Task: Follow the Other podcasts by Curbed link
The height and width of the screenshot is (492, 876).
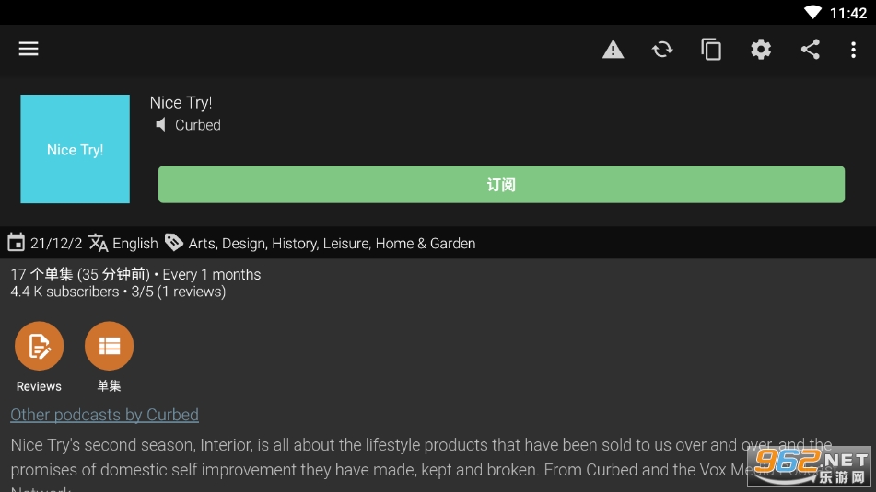Action: 104,415
